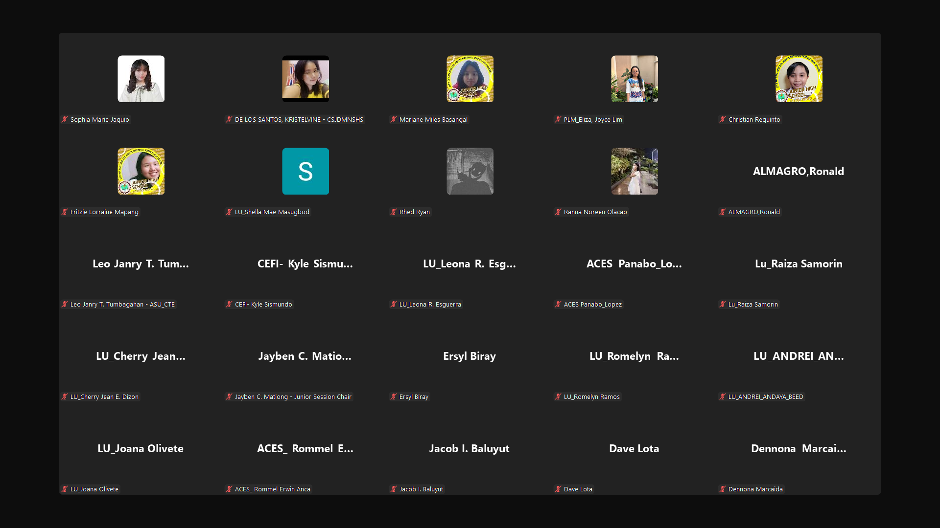
Task: Click muted mic icon next to Ersyl Biray
Action: [x=394, y=396]
